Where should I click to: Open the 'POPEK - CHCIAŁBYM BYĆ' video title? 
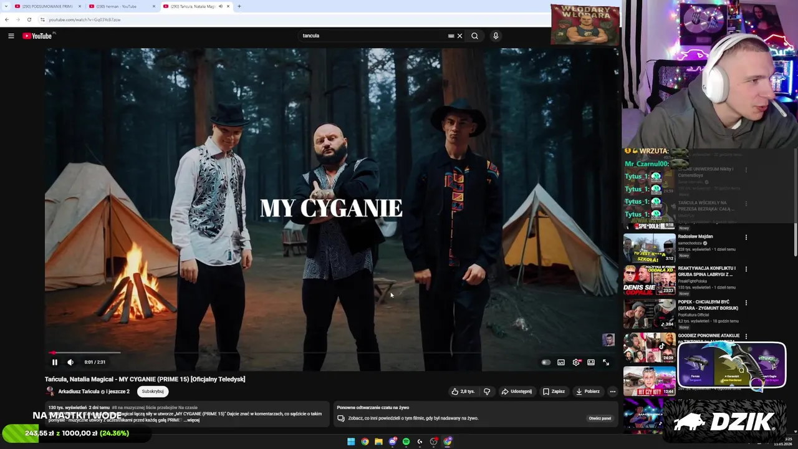[x=708, y=305]
